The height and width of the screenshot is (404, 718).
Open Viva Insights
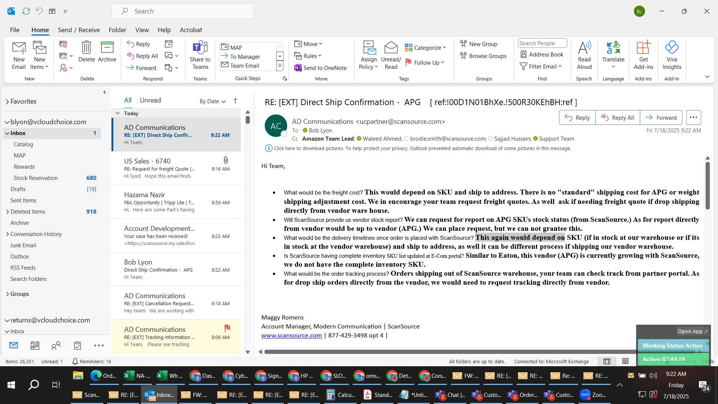click(x=672, y=55)
